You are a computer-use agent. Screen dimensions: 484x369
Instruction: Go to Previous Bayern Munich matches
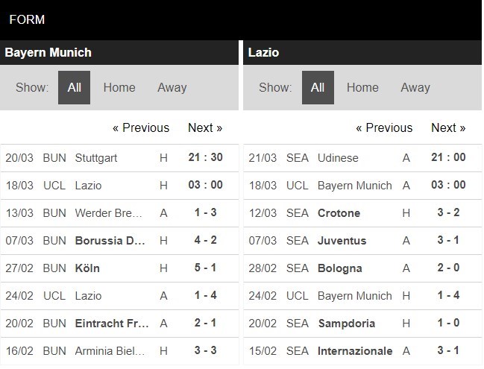click(x=141, y=127)
